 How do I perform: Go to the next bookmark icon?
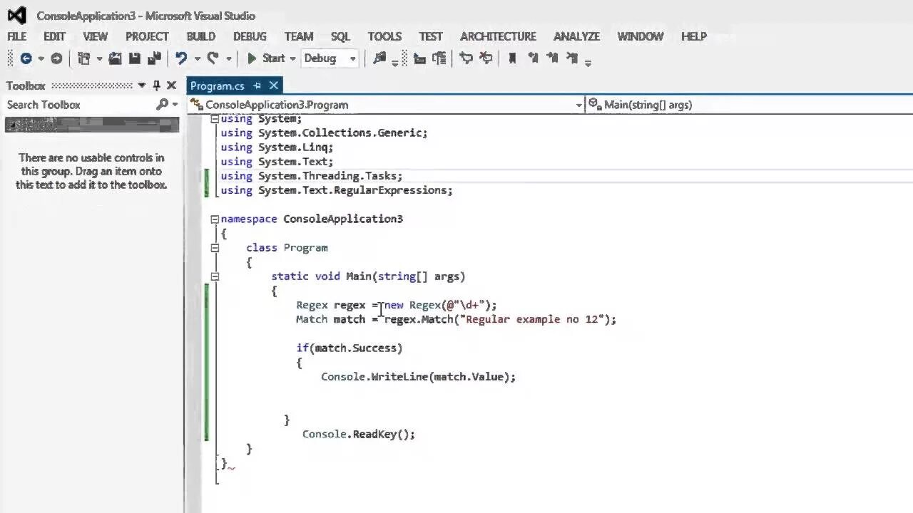(x=552, y=58)
